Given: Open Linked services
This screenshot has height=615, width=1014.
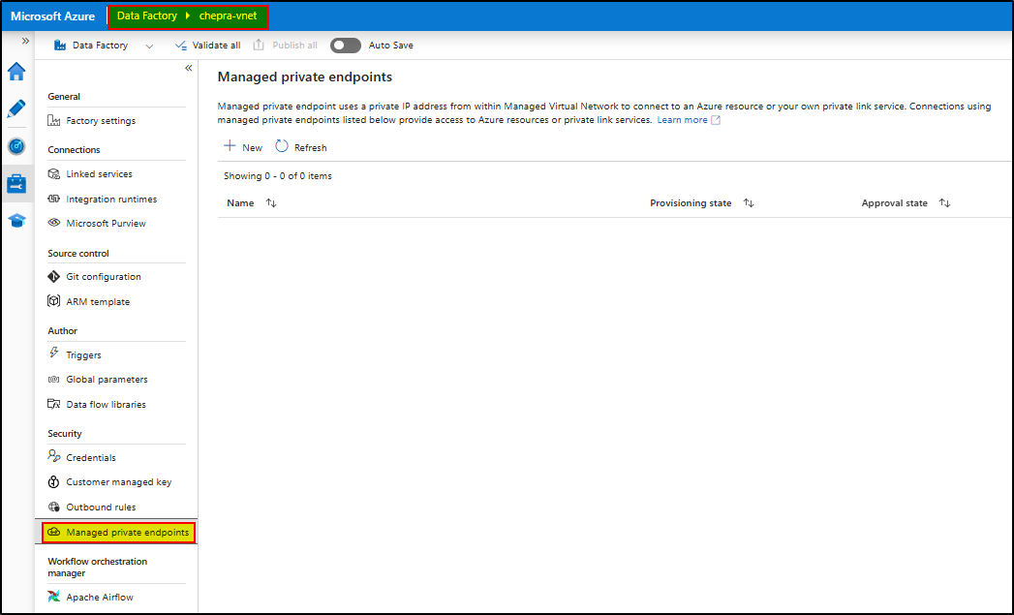Looking at the screenshot, I should (x=99, y=174).
